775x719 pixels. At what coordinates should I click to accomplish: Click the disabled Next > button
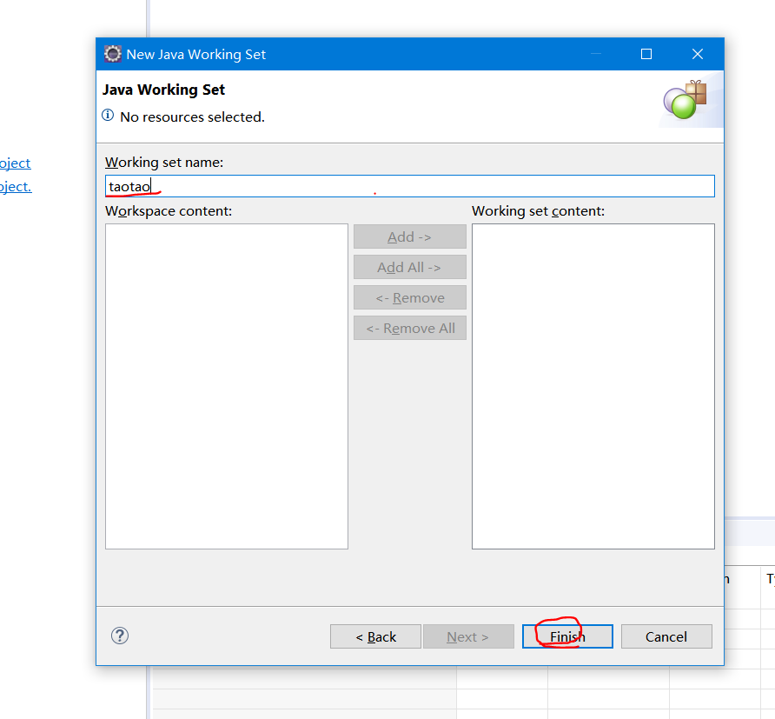tap(468, 636)
